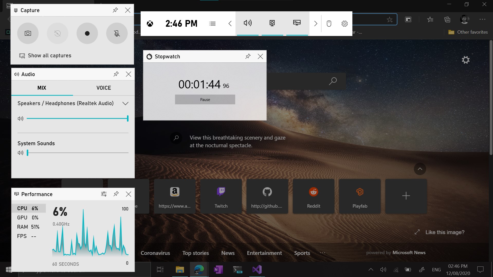493x277 pixels.
Task: Add a new quick link tile
Action: point(406,196)
